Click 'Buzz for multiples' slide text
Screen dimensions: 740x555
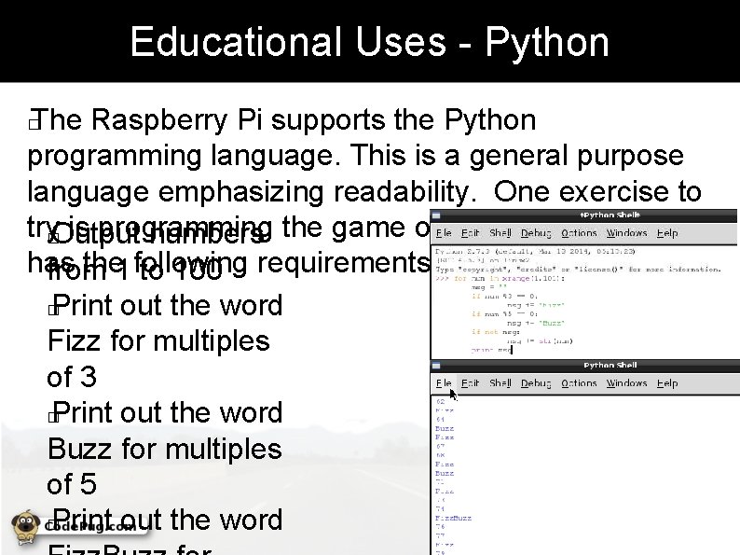[165, 449]
